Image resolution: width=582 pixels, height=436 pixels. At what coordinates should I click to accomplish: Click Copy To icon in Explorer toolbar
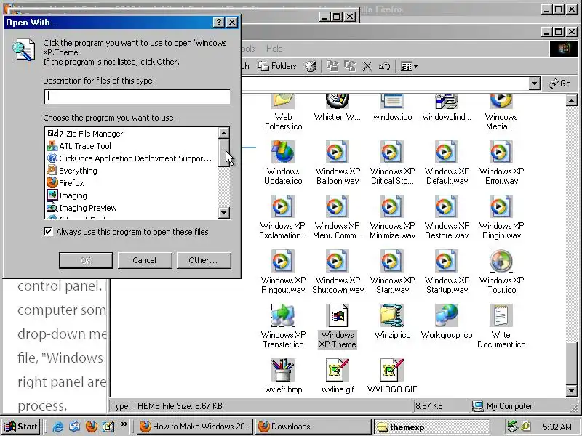(x=350, y=66)
